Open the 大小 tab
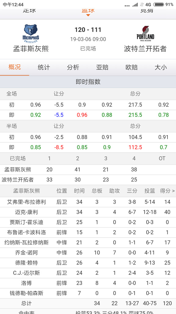 click(161, 67)
